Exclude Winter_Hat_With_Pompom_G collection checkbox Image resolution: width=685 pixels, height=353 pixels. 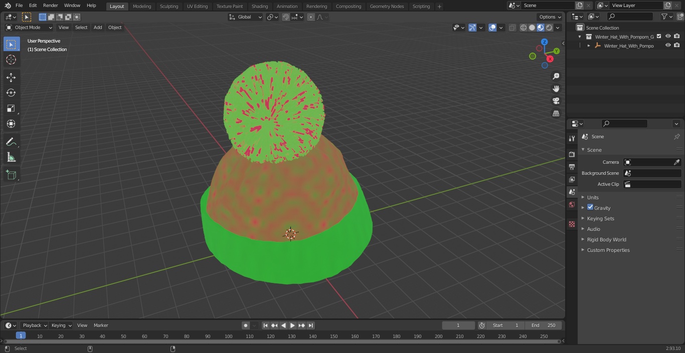(x=659, y=36)
